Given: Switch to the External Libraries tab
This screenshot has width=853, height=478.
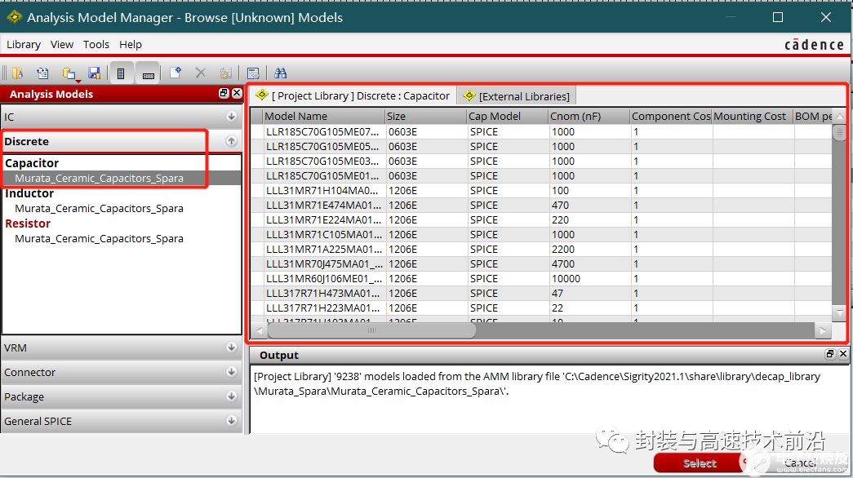Looking at the screenshot, I should (517, 96).
